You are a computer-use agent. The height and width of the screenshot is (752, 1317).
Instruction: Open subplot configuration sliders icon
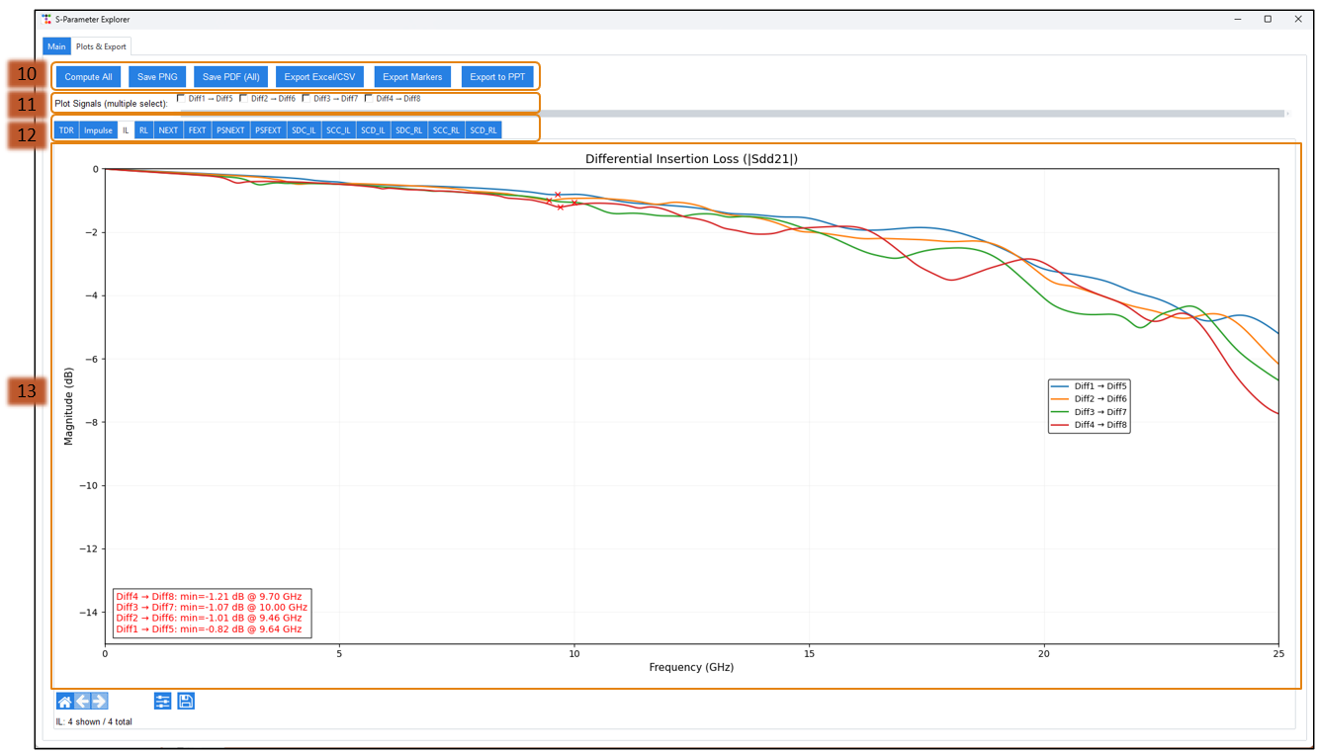(x=163, y=702)
